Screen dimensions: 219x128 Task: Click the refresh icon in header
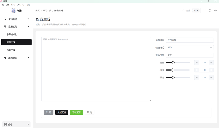(x=210, y=10)
